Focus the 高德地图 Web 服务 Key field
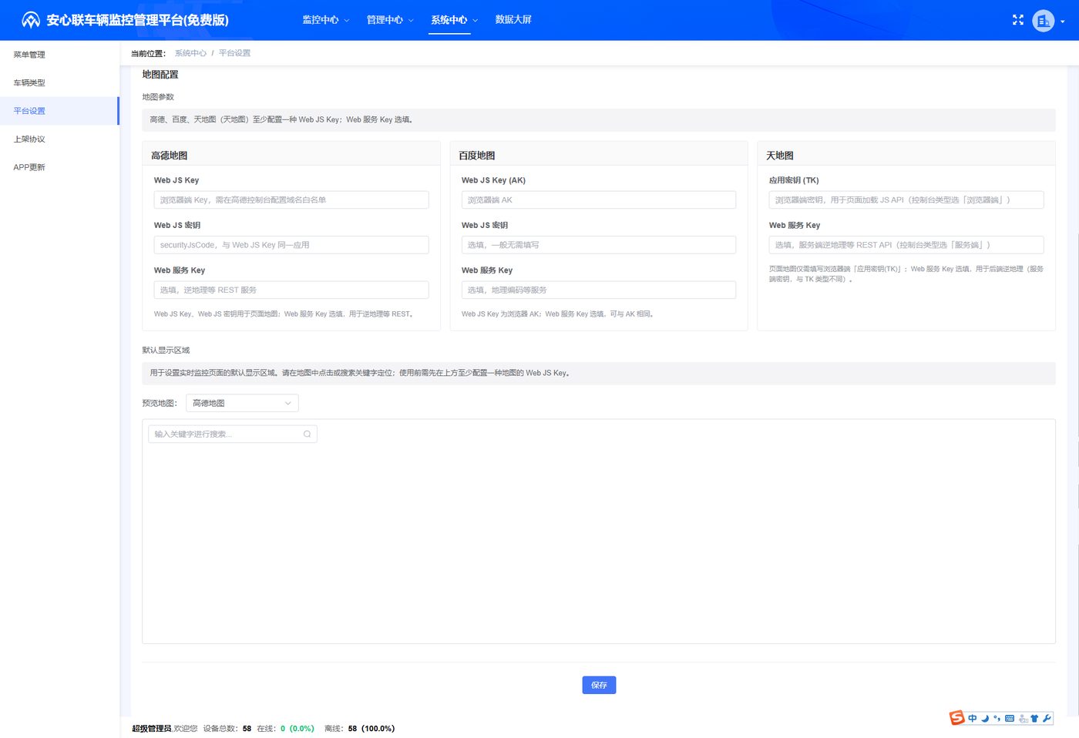The width and height of the screenshot is (1079, 738). pyautogui.click(x=291, y=290)
